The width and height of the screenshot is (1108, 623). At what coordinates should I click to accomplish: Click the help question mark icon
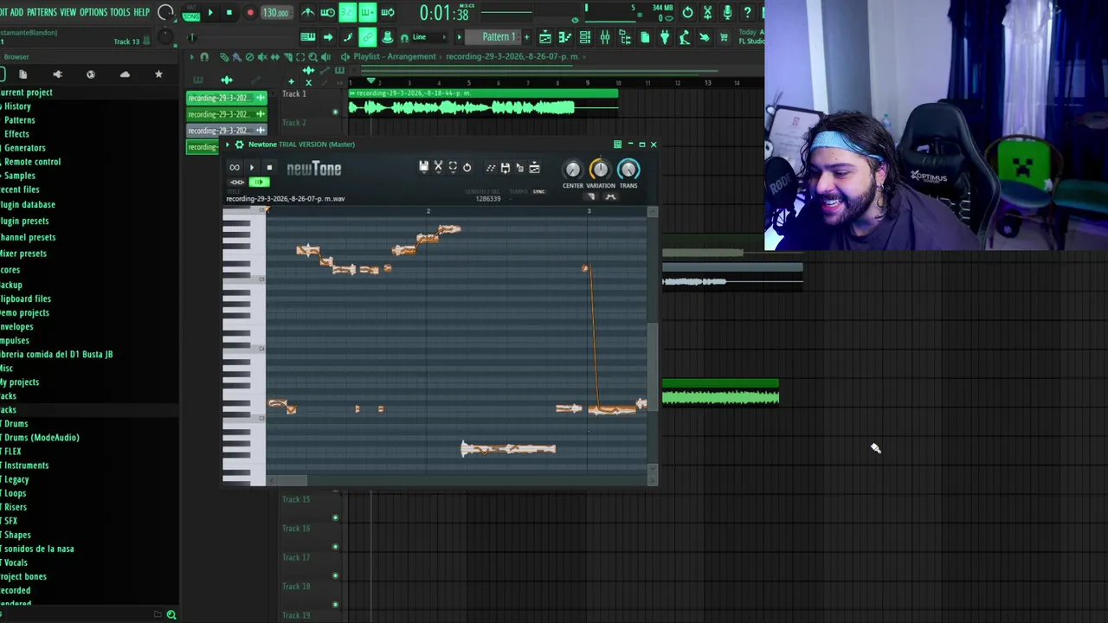point(747,12)
